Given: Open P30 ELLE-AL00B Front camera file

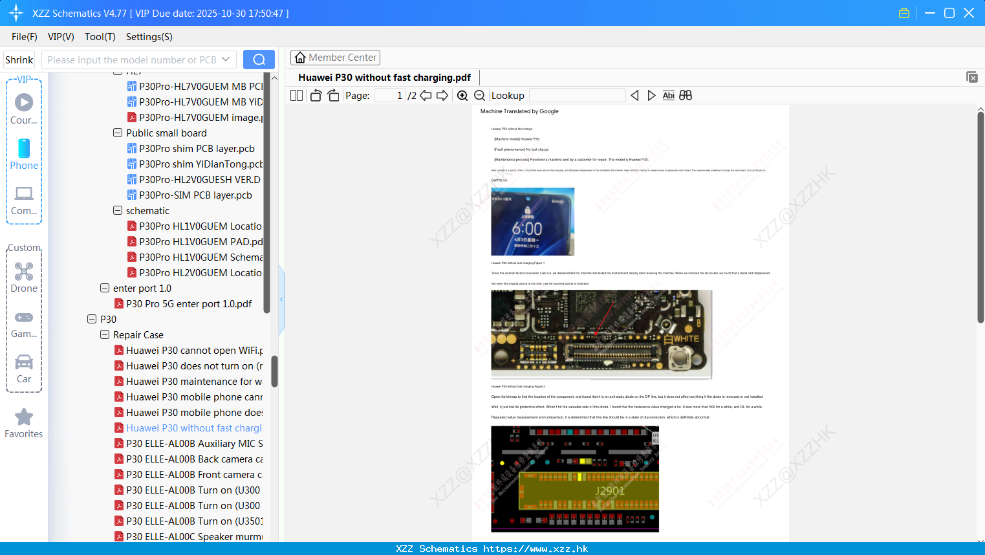Looking at the screenshot, I should pos(188,475).
